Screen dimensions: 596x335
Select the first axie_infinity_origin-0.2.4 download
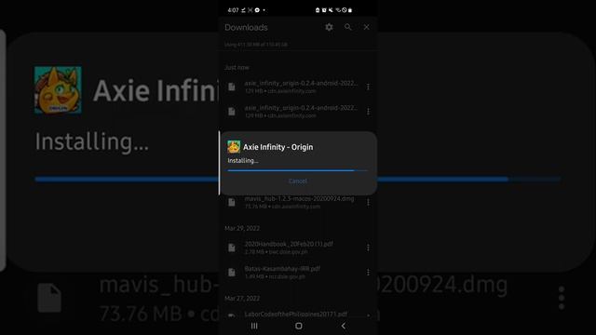click(298, 87)
